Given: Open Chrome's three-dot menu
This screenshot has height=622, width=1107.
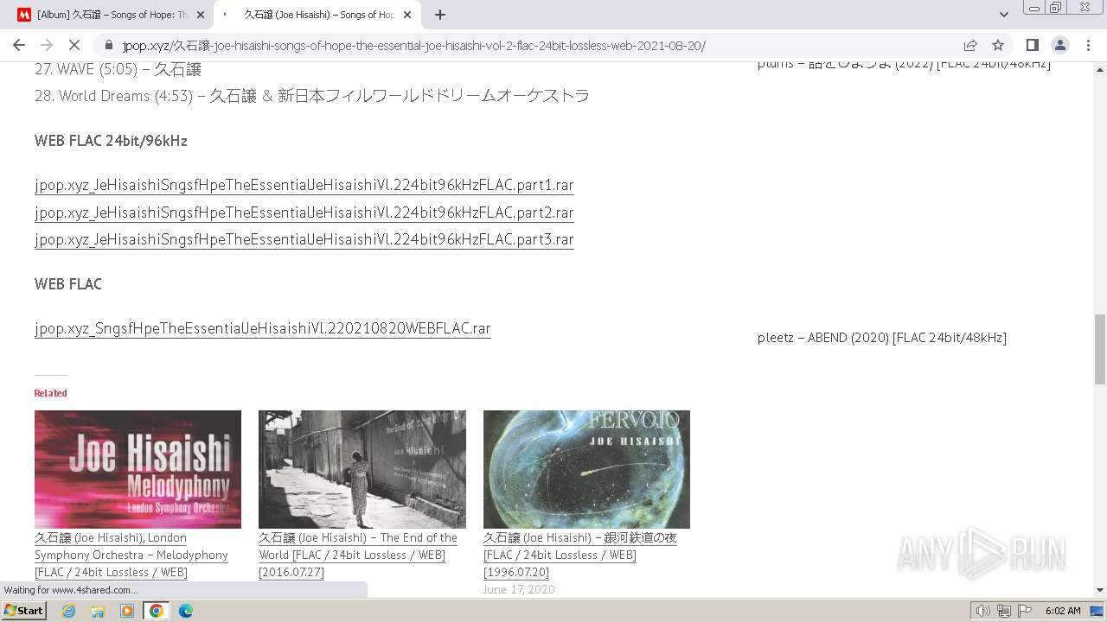Looking at the screenshot, I should point(1088,45).
